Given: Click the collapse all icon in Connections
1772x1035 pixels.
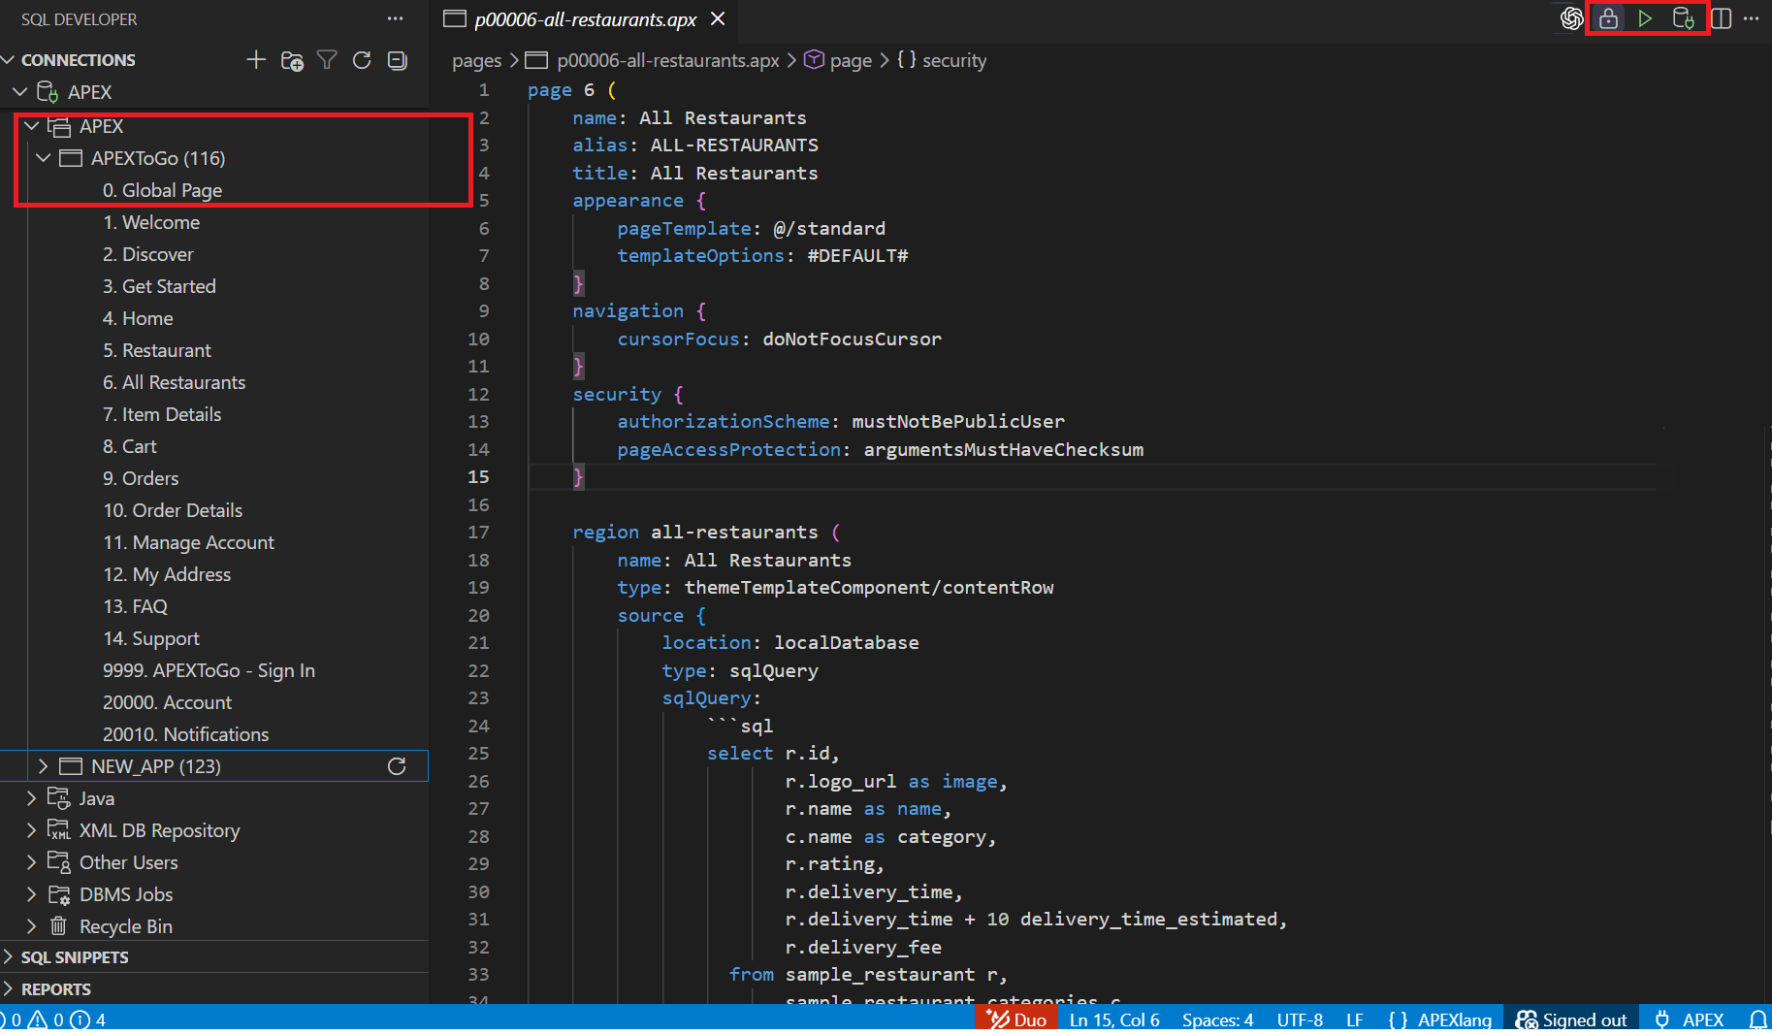Looking at the screenshot, I should (x=398, y=60).
